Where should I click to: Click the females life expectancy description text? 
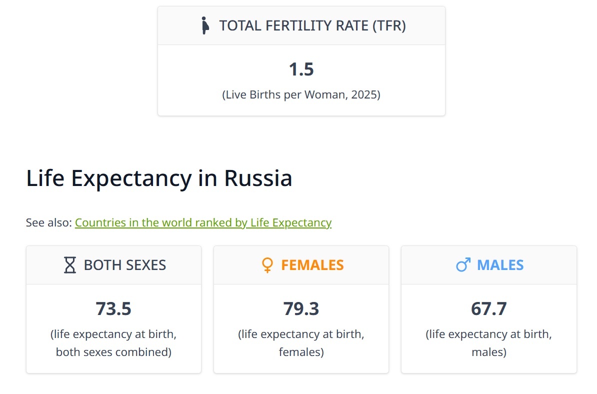coord(301,343)
